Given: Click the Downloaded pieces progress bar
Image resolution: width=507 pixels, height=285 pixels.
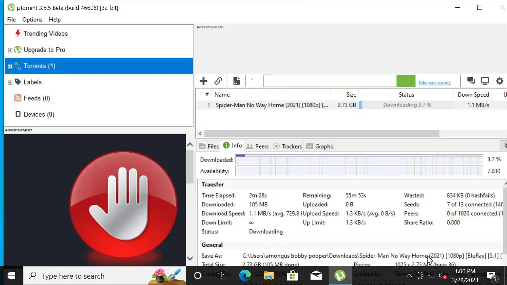Looking at the screenshot, I should 359,160.
